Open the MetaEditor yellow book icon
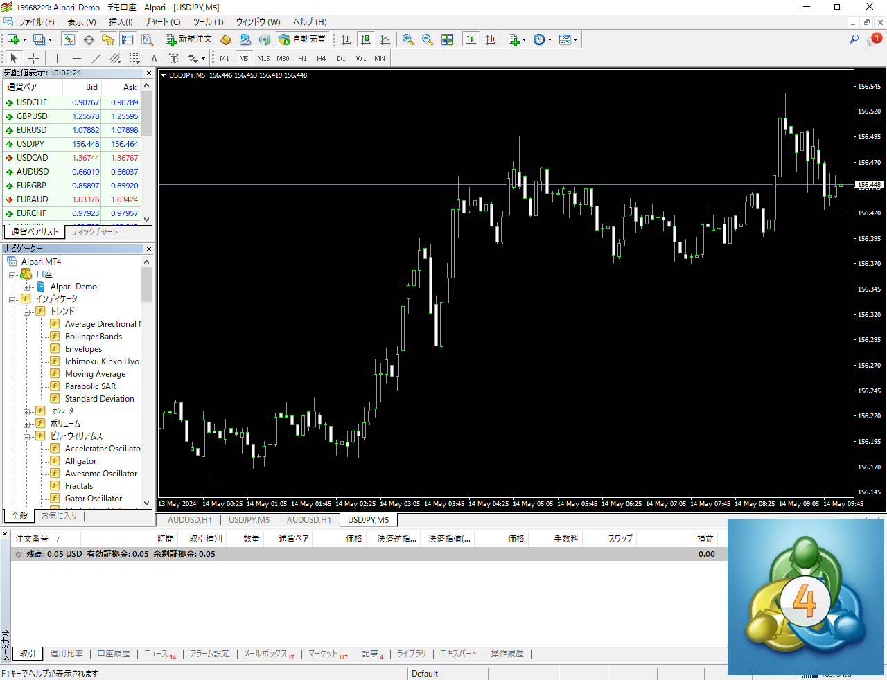 pos(226,39)
